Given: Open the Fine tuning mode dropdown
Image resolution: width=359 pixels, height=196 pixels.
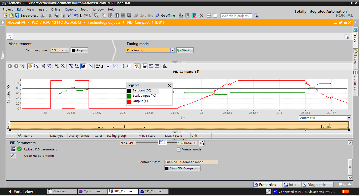Looking at the screenshot, I should (172, 50).
